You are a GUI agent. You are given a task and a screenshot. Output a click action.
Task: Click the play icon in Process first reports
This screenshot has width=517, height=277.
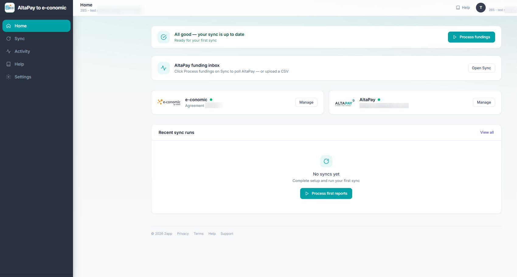307,193
